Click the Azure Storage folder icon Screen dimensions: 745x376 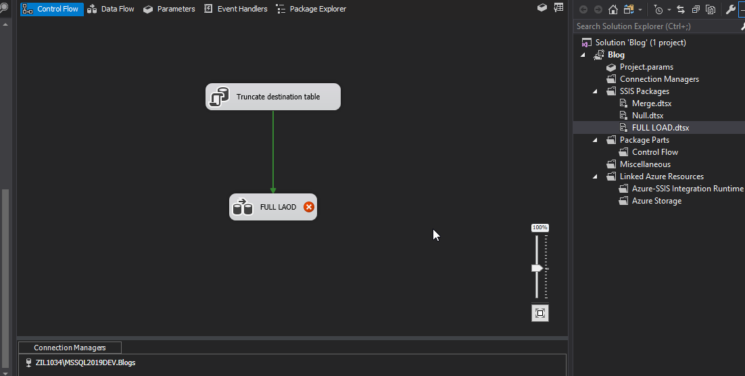pyautogui.click(x=623, y=201)
